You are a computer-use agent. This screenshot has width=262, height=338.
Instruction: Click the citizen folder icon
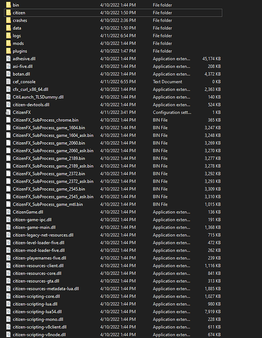(9, 13)
